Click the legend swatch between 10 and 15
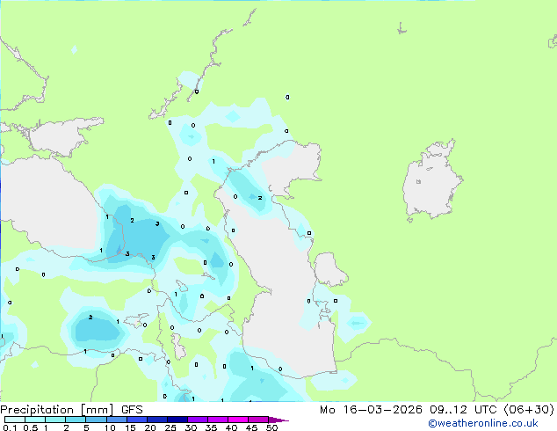 click(x=116, y=420)
